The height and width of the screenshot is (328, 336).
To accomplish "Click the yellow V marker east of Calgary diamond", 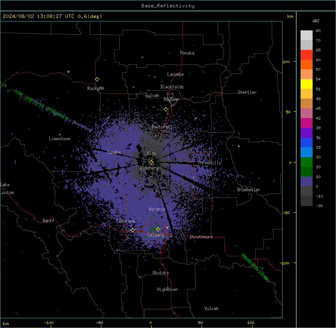I will 167,227.
